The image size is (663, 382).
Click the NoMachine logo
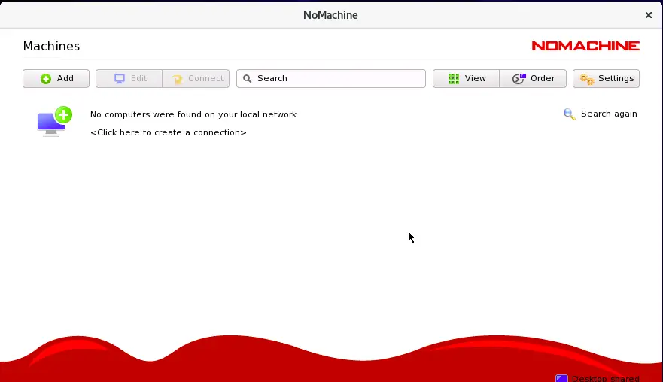(585, 46)
